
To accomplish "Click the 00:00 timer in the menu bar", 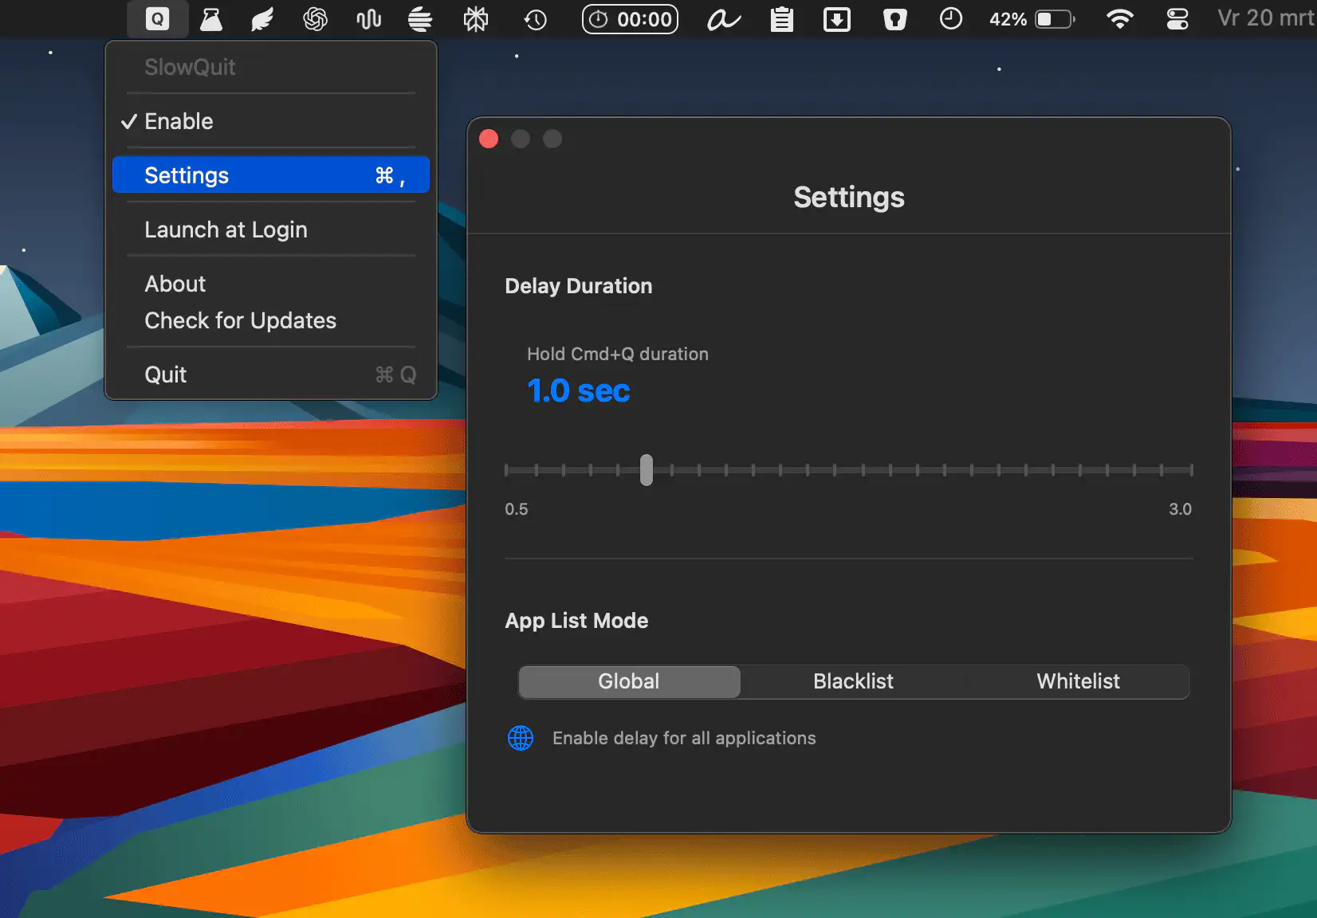I will point(630,19).
